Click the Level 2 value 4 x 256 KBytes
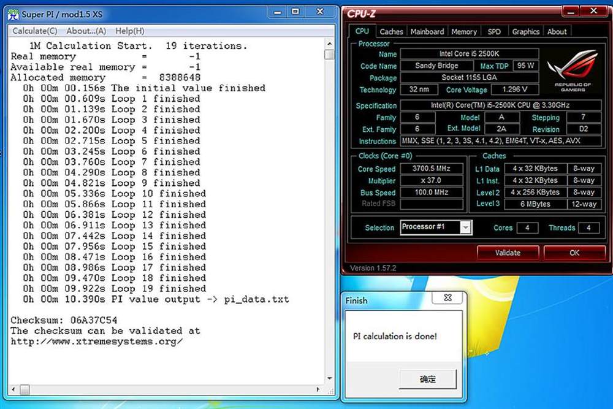Image resolution: width=613 pixels, height=409 pixels. [x=535, y=193]
